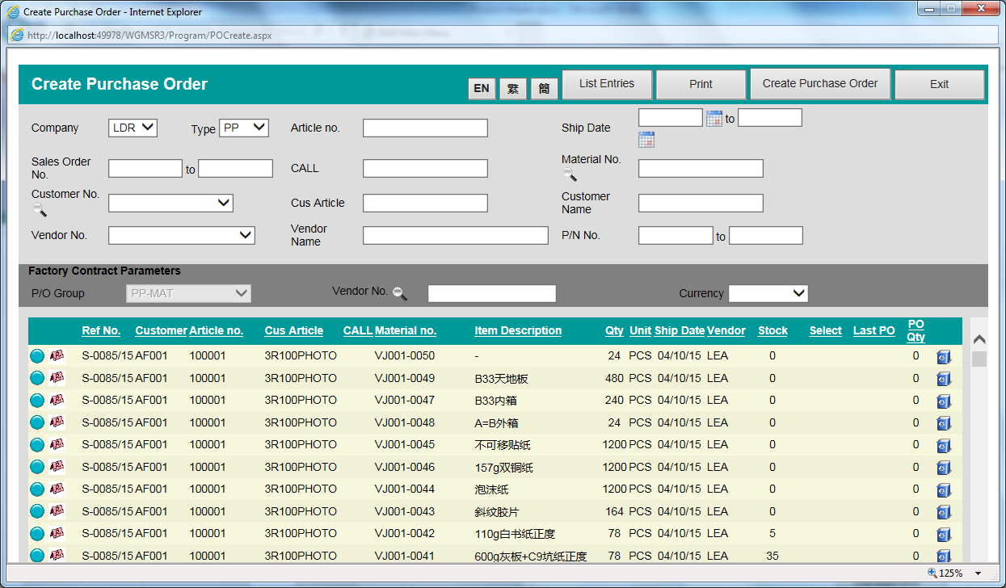1006x588 pixels.
Task: Expand the Customer No. dropdown
Action: (170, 203)
